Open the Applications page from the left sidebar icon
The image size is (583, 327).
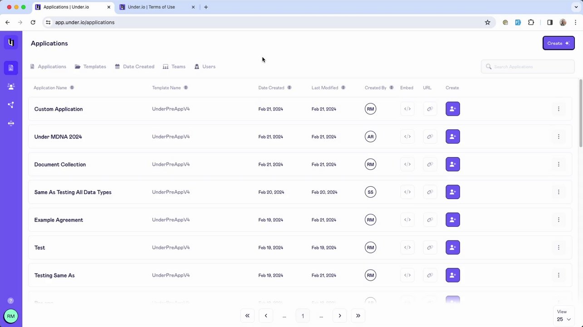pyautogui.click(x=11, y=68)
